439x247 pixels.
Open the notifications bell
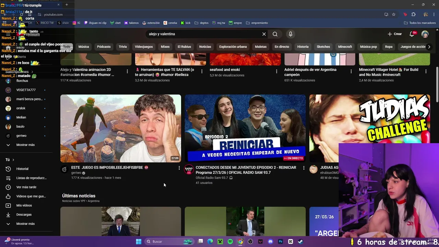[x=412, y=34]
